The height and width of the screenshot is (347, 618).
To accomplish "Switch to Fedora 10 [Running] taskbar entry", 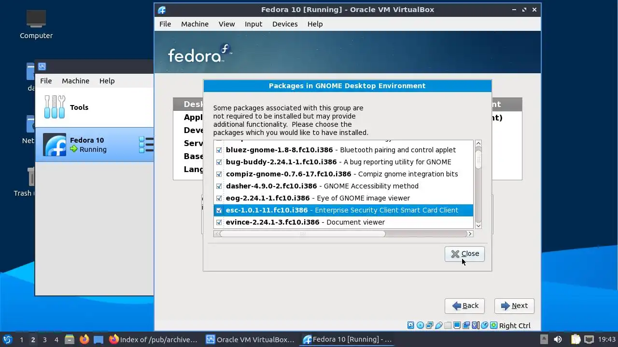I will click(347, 339).
